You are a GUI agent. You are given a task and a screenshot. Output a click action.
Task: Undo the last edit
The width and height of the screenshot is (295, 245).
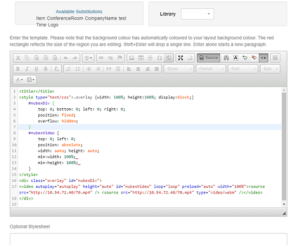click(x=66, y=58)
